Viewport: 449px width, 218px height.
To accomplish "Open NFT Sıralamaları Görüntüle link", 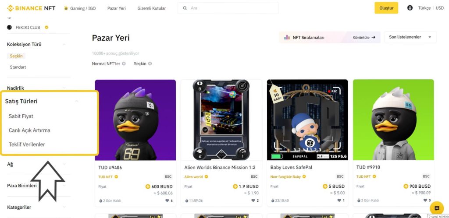I will coord(364,38).
